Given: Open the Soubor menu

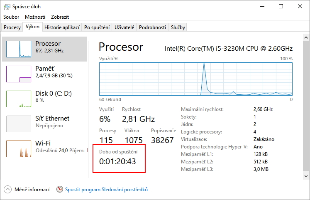Looking at the screenshot, I should 11,17.
